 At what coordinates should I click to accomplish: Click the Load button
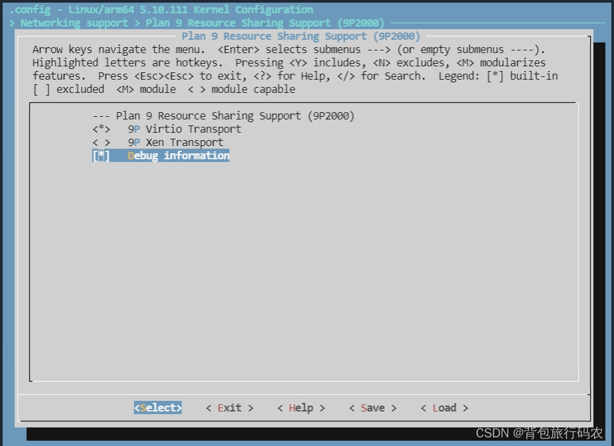(x=445, y=408)
